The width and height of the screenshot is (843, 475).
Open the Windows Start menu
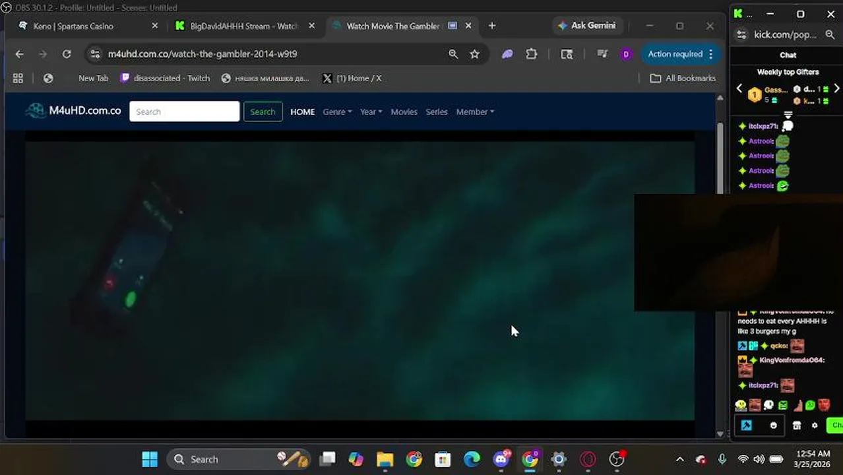pyautogui.click(x=150, y=459)
